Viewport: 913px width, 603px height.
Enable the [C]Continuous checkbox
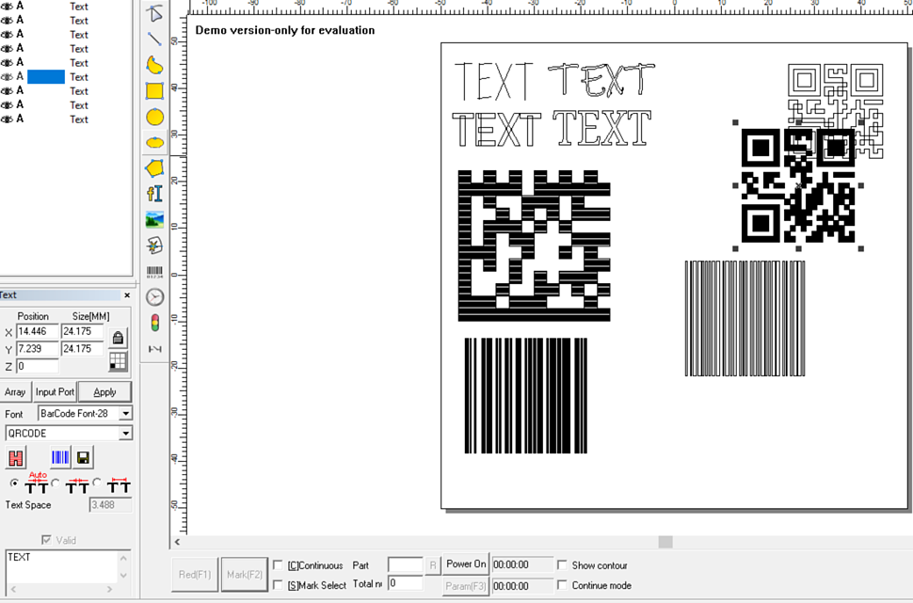click(278, 565)
